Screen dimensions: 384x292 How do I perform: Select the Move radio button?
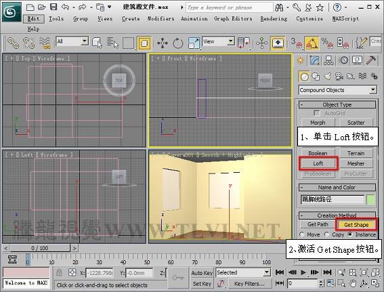tap(302, 234)
